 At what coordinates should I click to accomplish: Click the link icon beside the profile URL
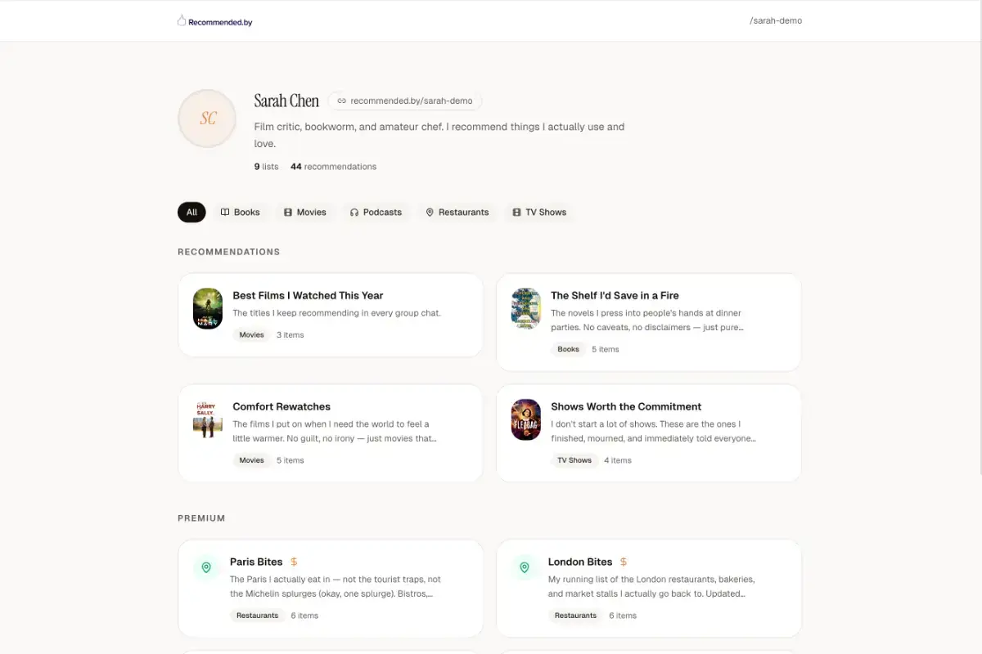[342, 101]
